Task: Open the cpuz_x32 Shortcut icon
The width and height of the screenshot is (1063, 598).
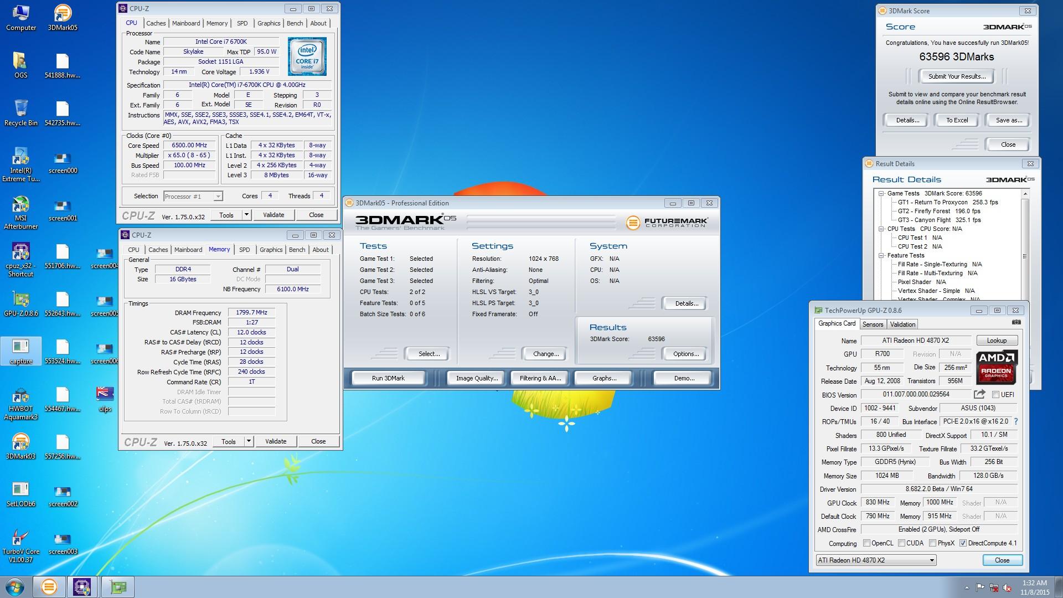Action: [x=20, y=260]
